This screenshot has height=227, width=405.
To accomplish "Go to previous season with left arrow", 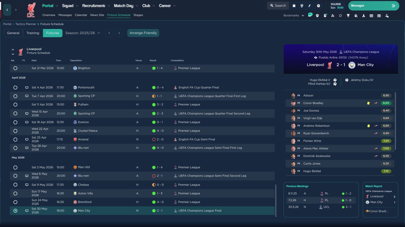I will tap(109, 33).
